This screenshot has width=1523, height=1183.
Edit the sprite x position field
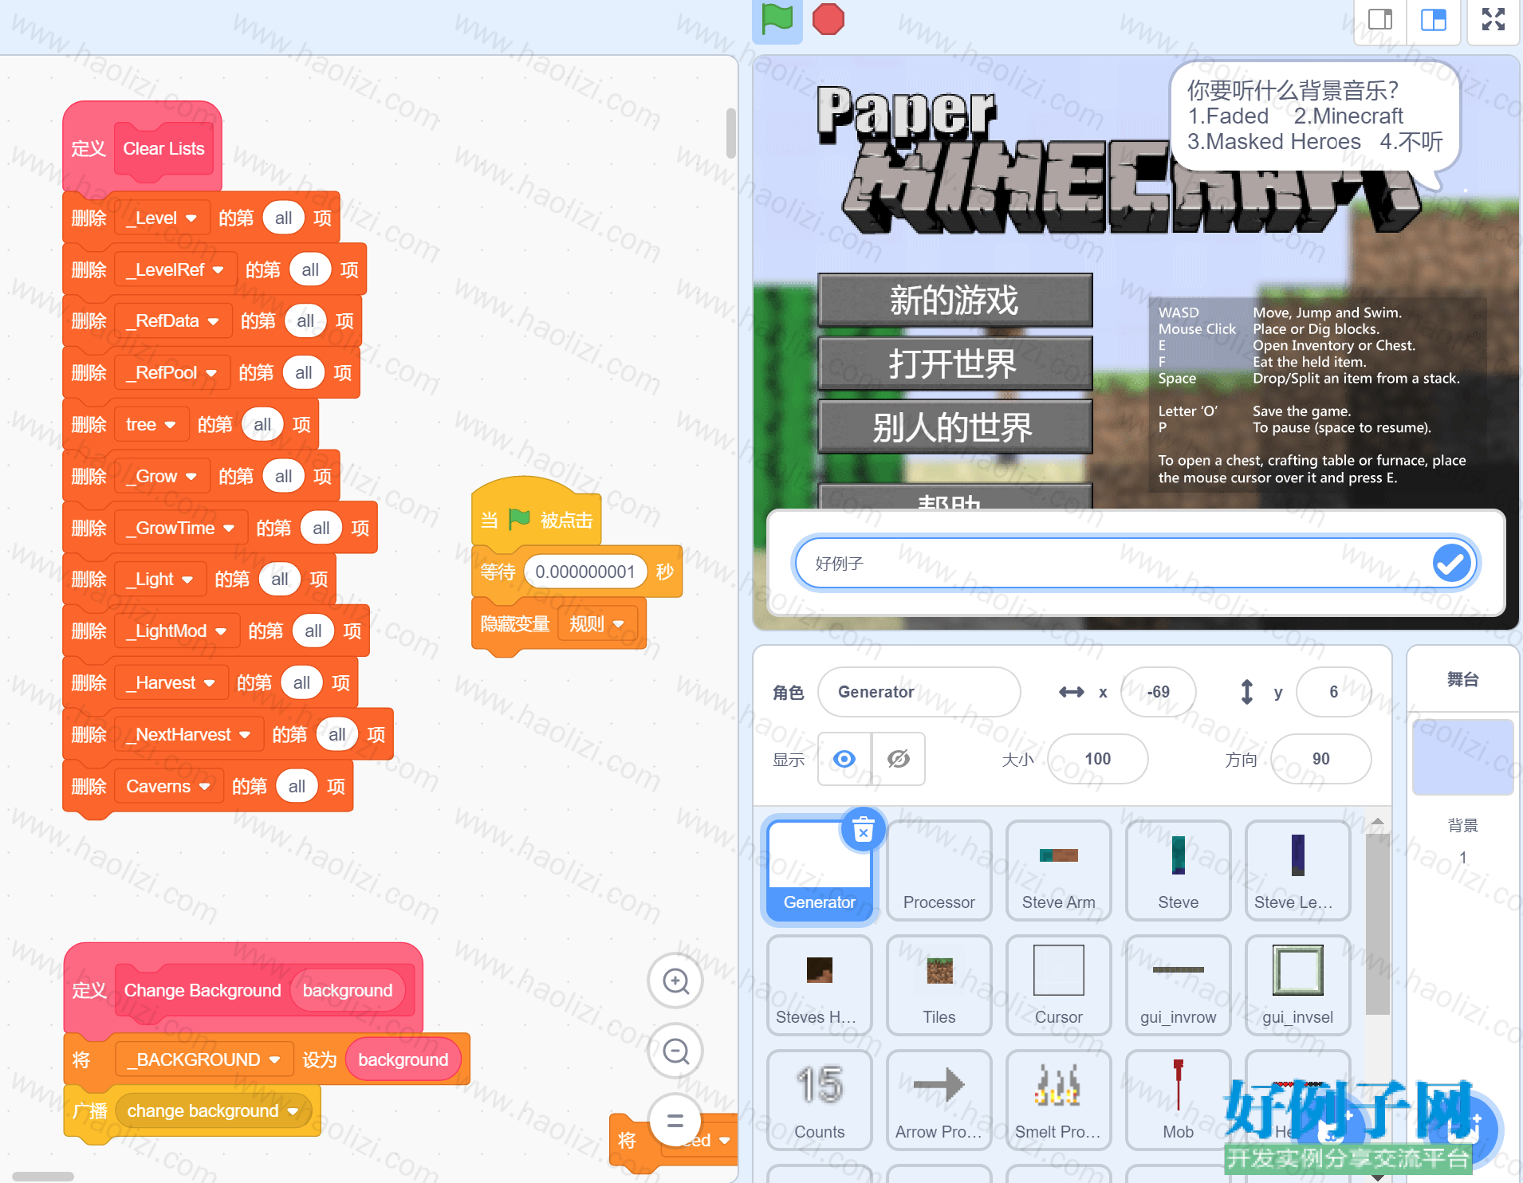point(1159,692)
